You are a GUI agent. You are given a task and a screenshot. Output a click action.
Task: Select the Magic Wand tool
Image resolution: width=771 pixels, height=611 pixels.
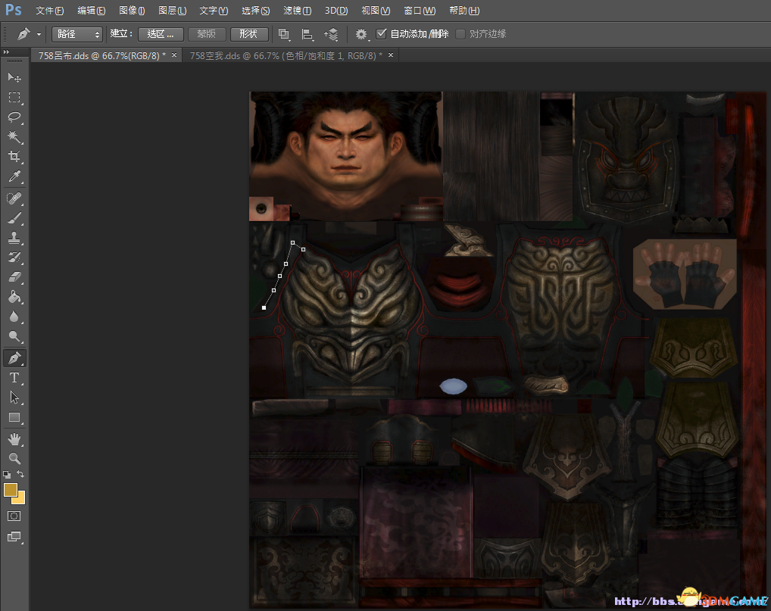coord(14,137)
